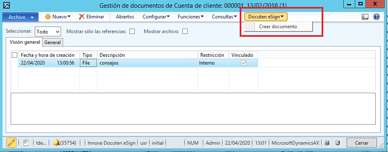Open the Archivo dropdown menu
The width and height of the screenshot is (388, 152).
coord(20,17)
